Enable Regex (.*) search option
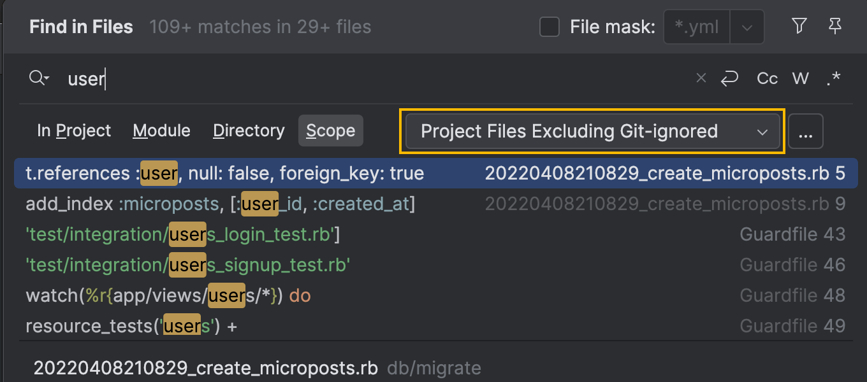867x382 pixels. 833,78
